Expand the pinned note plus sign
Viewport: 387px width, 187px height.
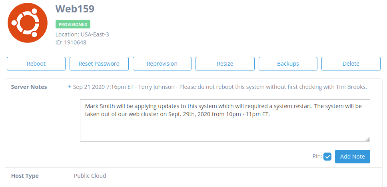tap(69, 87)
